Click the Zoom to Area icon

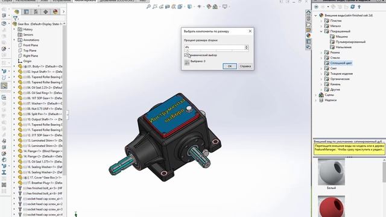coord(155,7)
